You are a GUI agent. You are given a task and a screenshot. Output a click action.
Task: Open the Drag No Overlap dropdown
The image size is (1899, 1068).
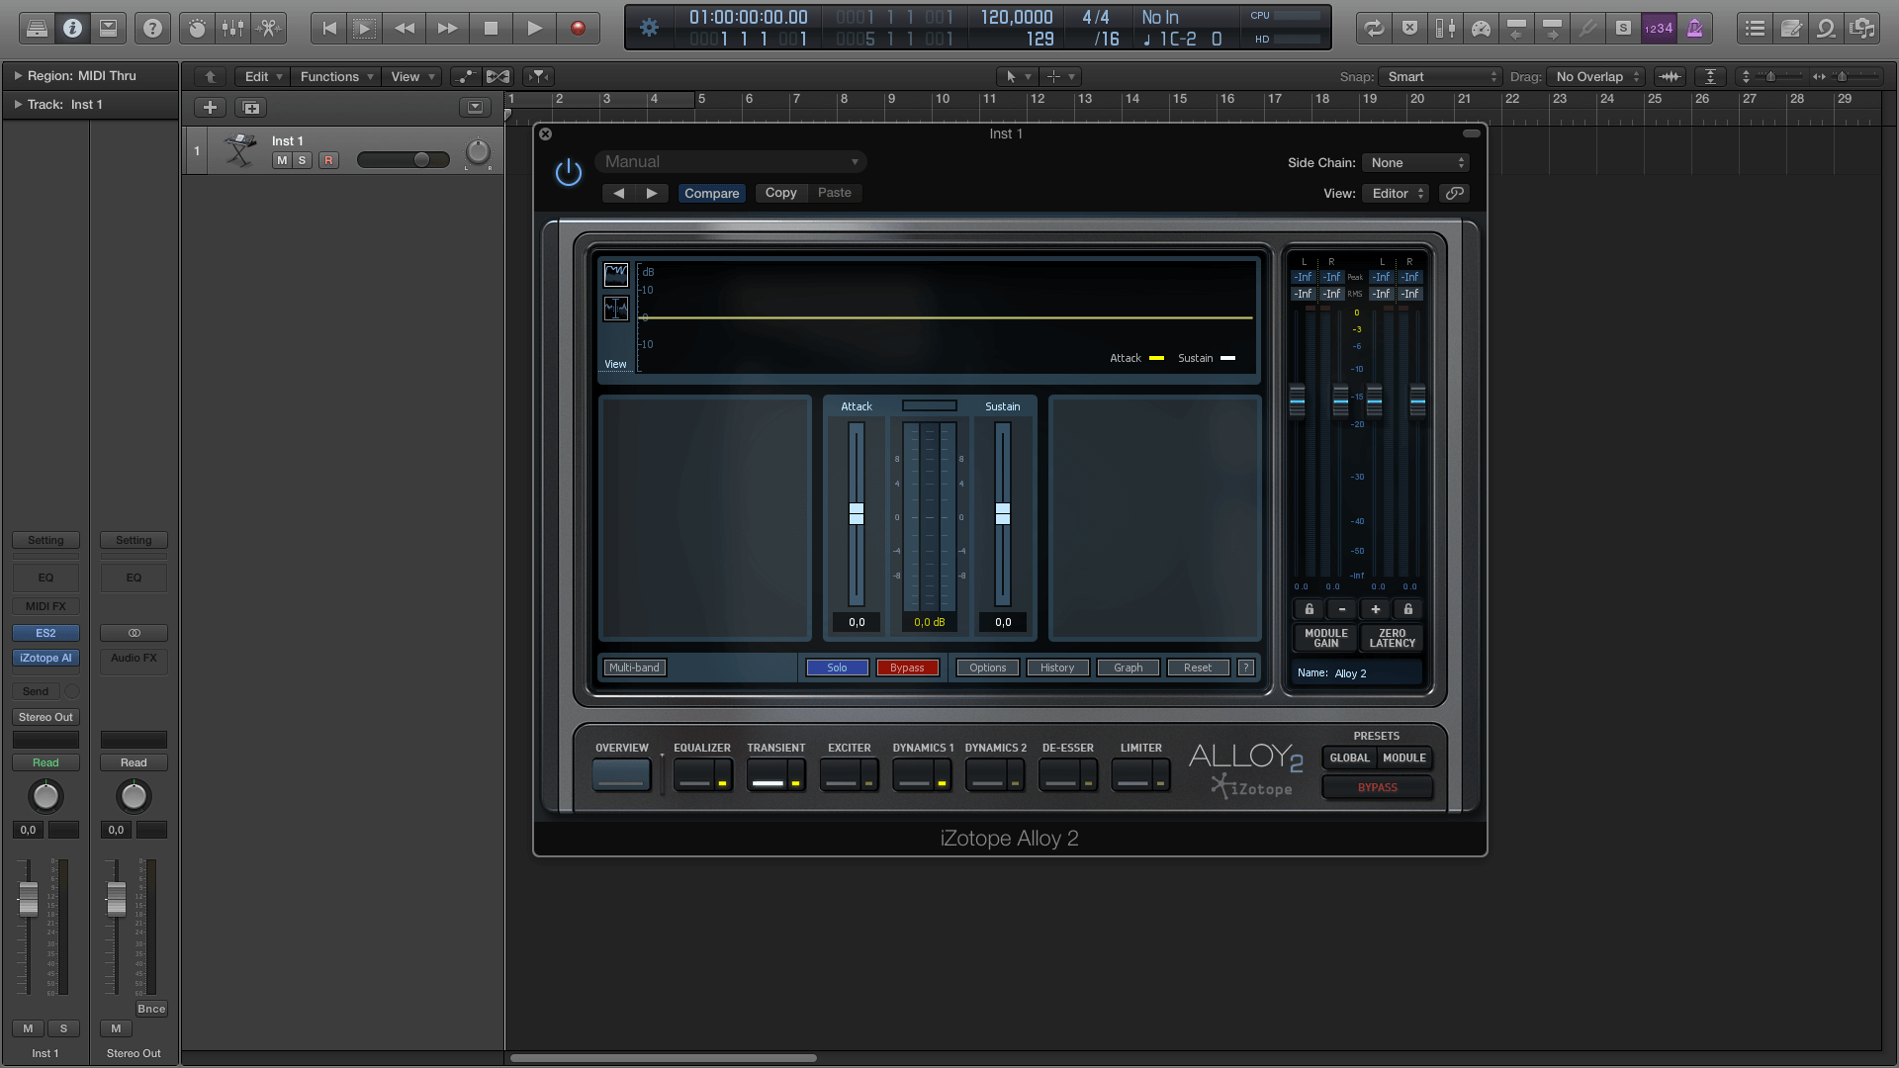(x=1596, y=76)
